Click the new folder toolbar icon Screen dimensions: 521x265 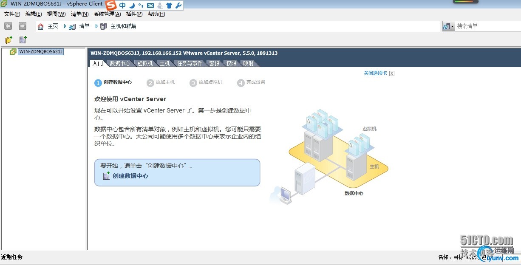tap(9, 40)
